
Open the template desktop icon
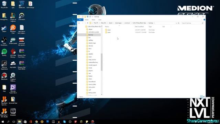(x=13, y=112)
